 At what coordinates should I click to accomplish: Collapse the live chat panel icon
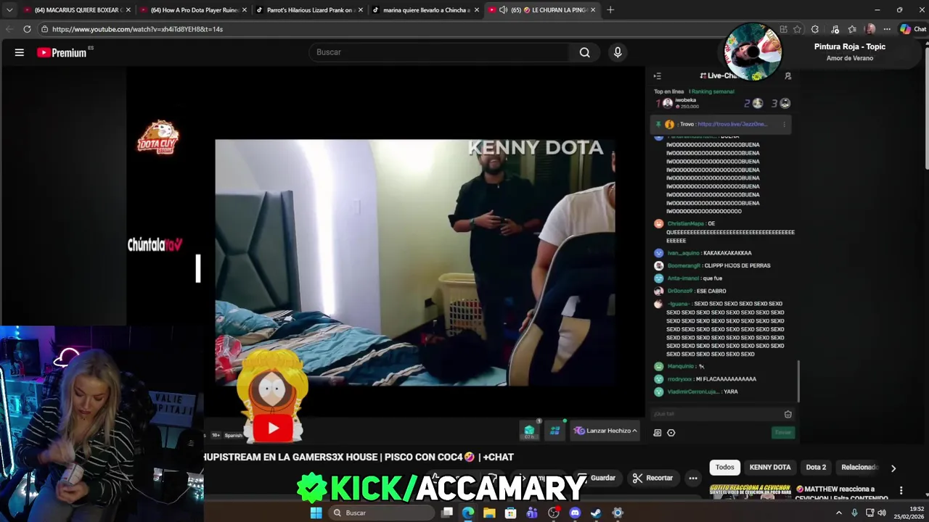[x=657, y=75]
